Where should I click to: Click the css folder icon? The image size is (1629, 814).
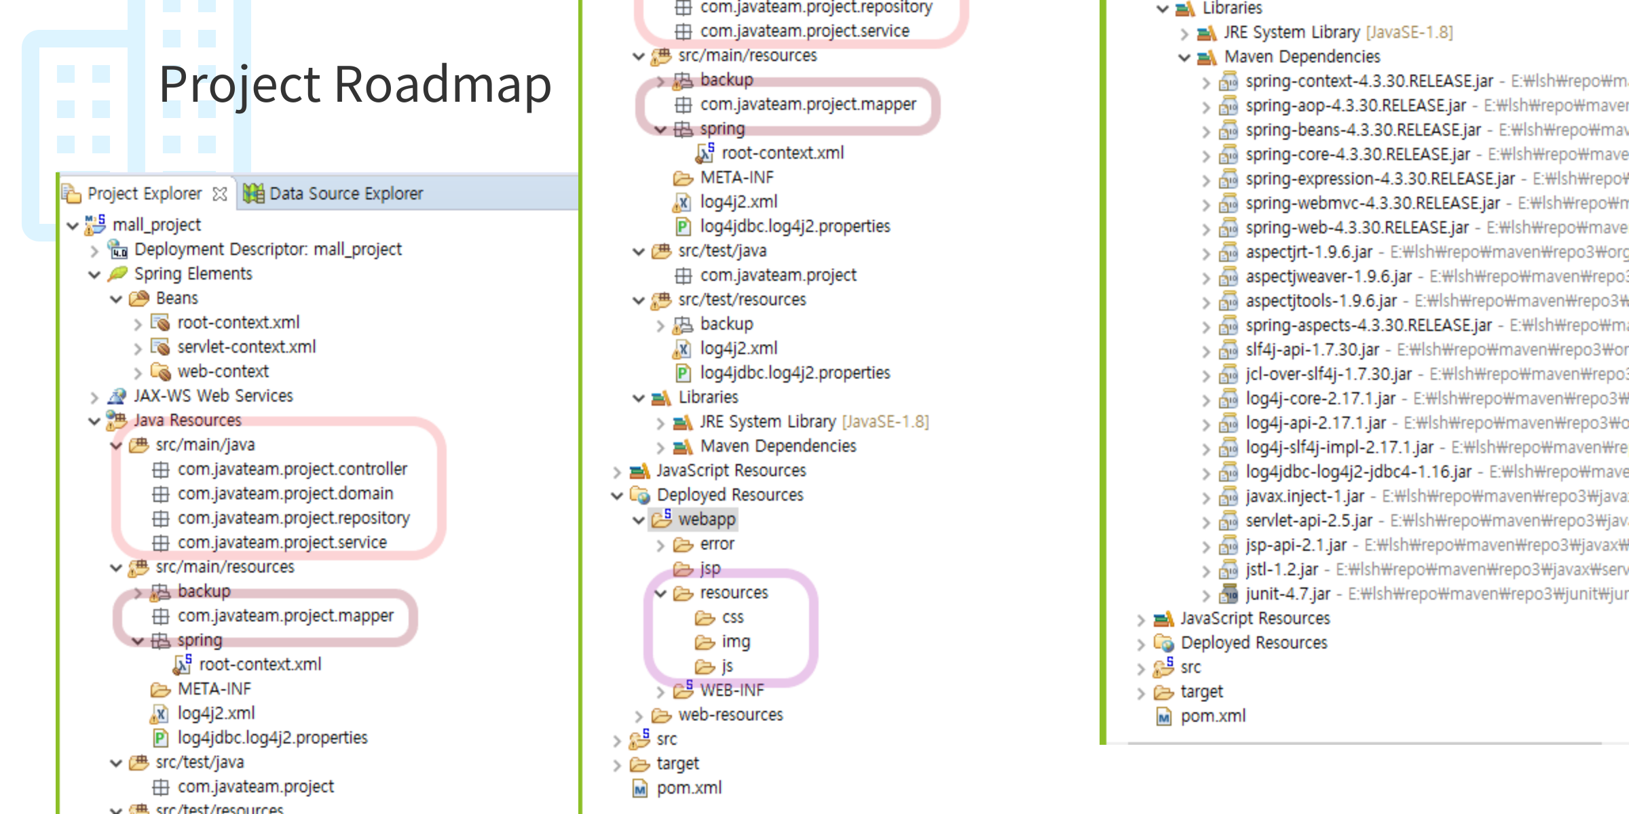point(705,618)
